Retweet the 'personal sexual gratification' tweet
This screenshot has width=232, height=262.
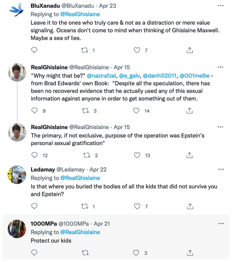[x=85, y=155]
